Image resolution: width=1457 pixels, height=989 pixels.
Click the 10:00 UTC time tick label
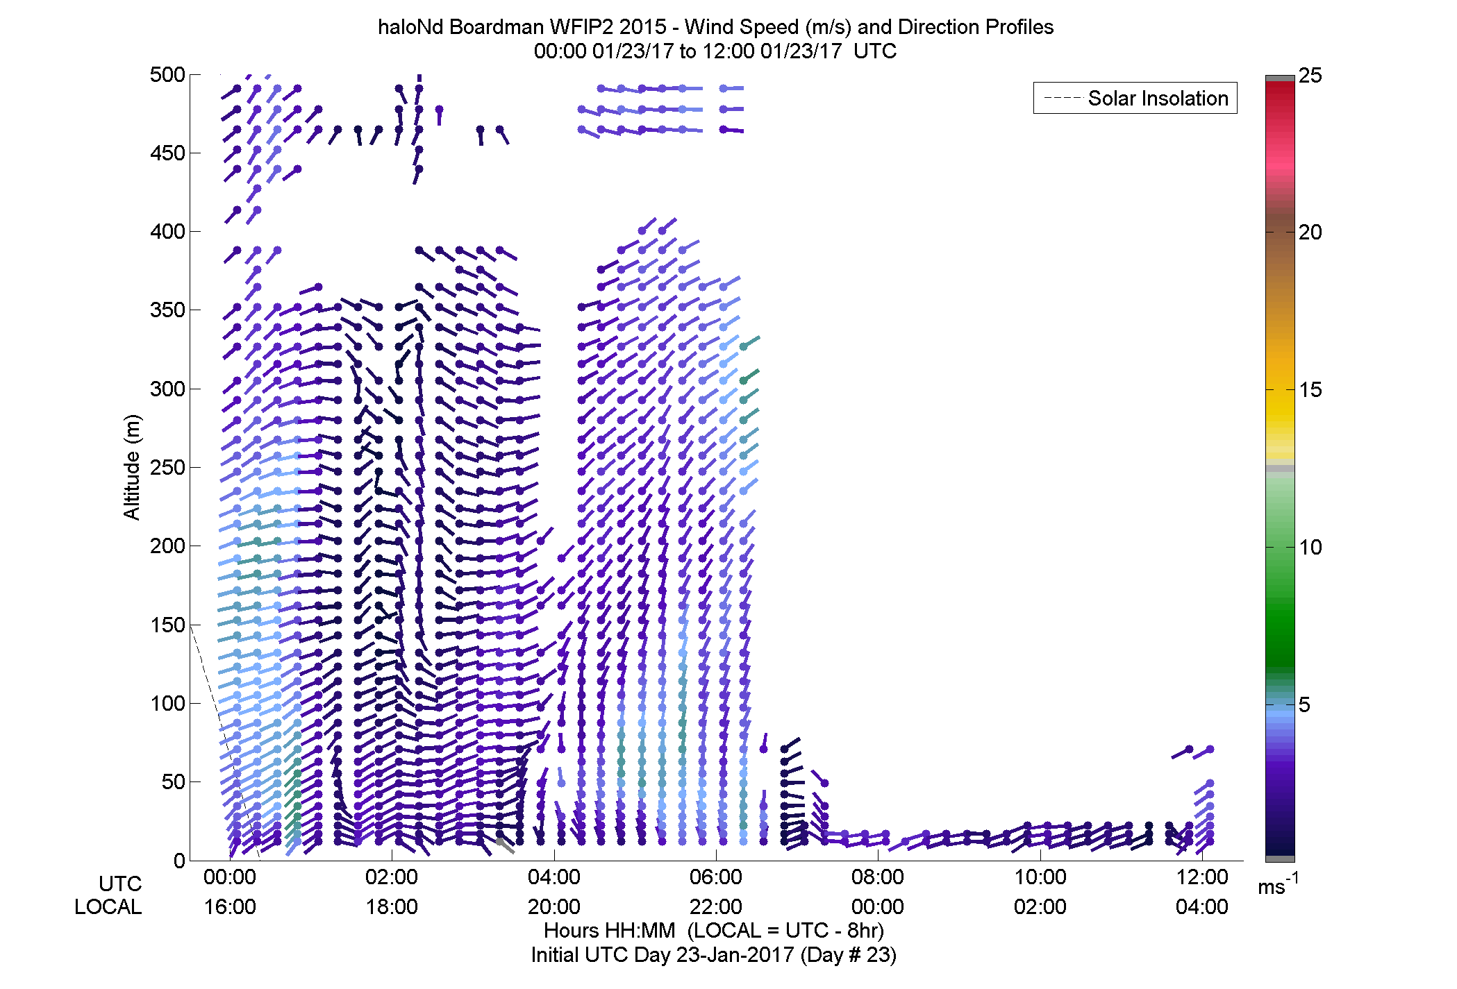1040,877
